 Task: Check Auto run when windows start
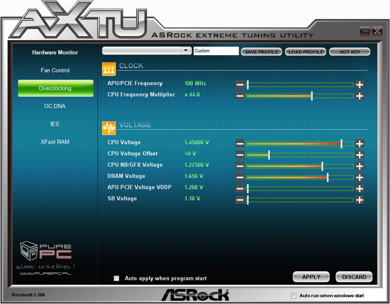294,296
